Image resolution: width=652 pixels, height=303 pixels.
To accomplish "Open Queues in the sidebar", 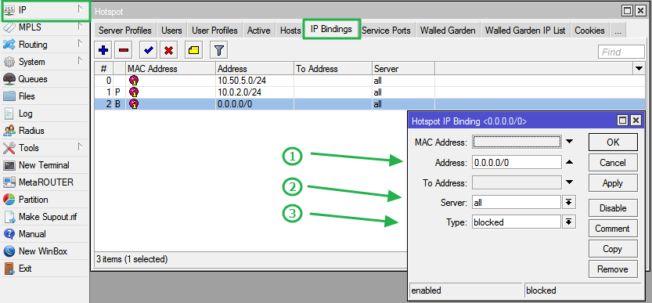I will tap(33, 79).
